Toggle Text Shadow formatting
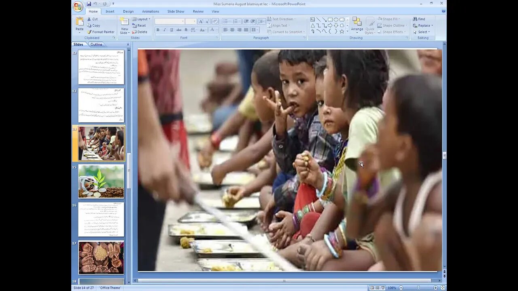 (186, 30)
